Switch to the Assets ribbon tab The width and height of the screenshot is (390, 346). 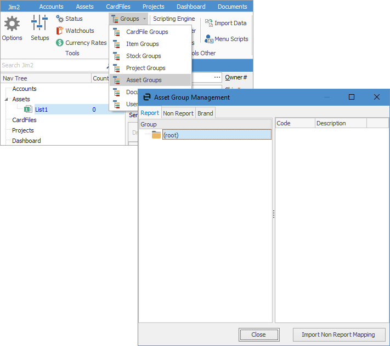tap(84, 7)
